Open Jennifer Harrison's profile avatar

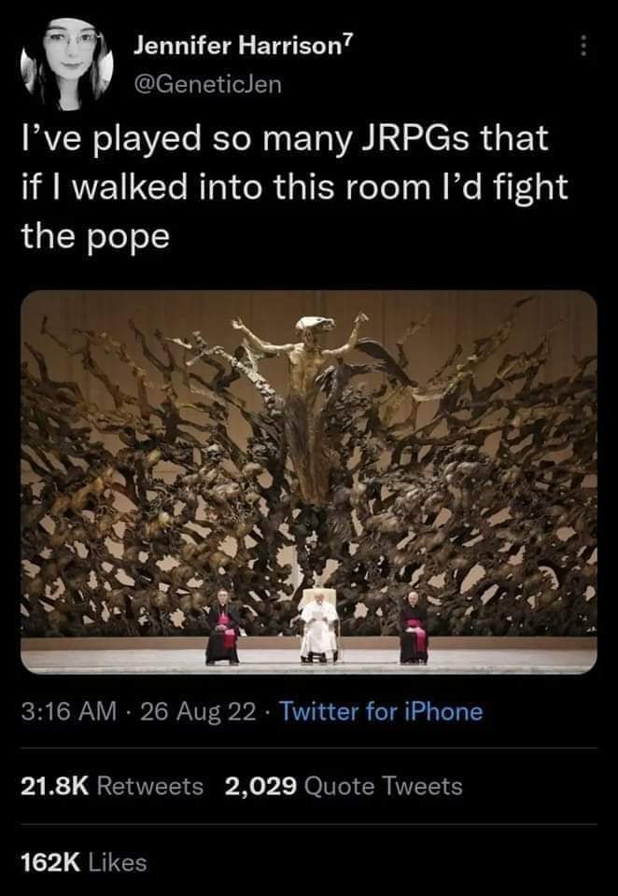(x=67, y=63)
